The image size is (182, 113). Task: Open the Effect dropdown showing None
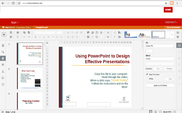[x=160, y=59]
